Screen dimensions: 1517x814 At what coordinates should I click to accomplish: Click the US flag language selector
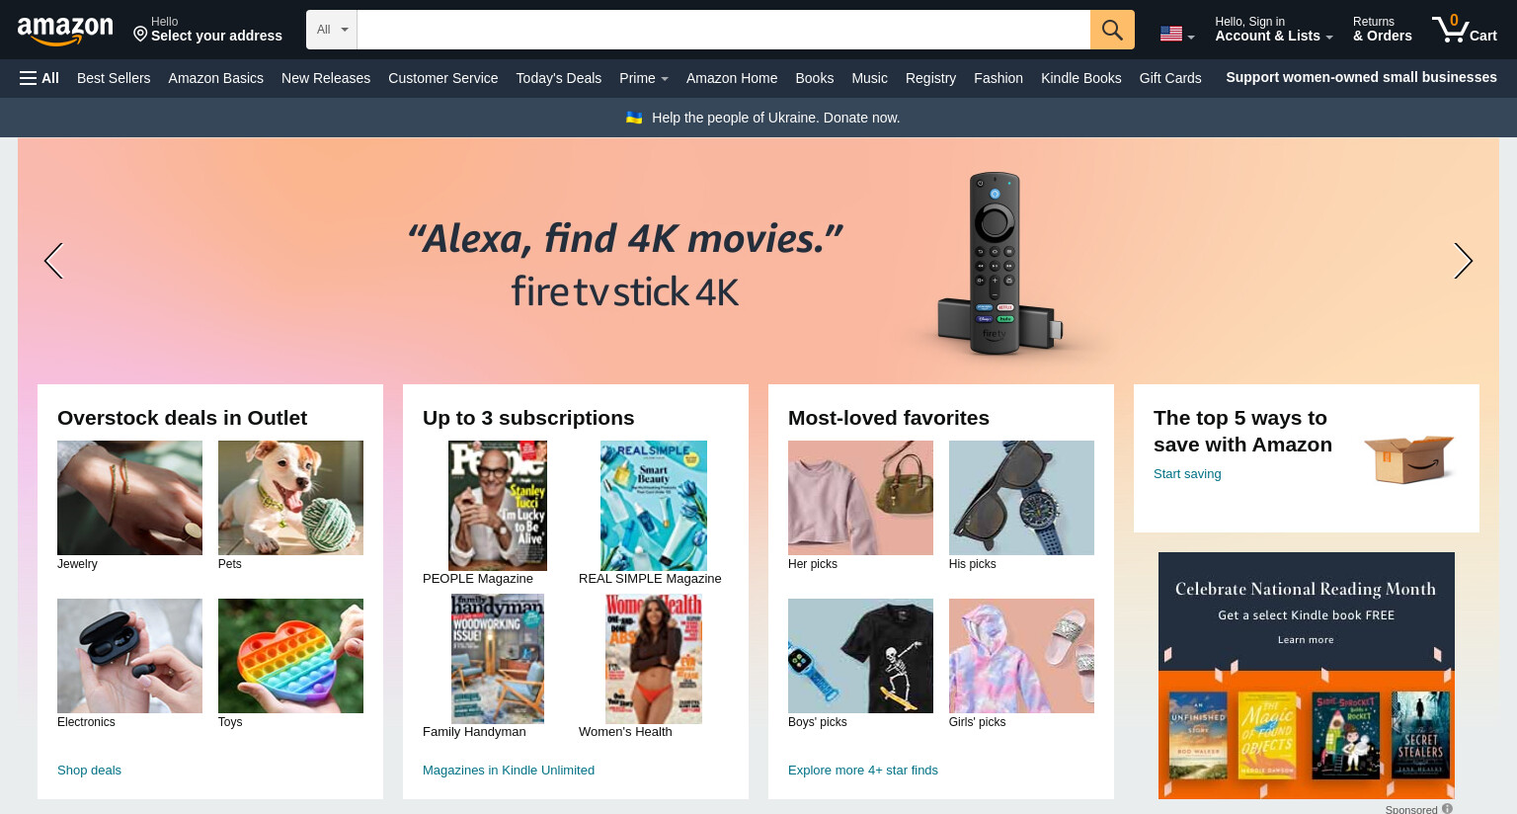pos(1177,35)
